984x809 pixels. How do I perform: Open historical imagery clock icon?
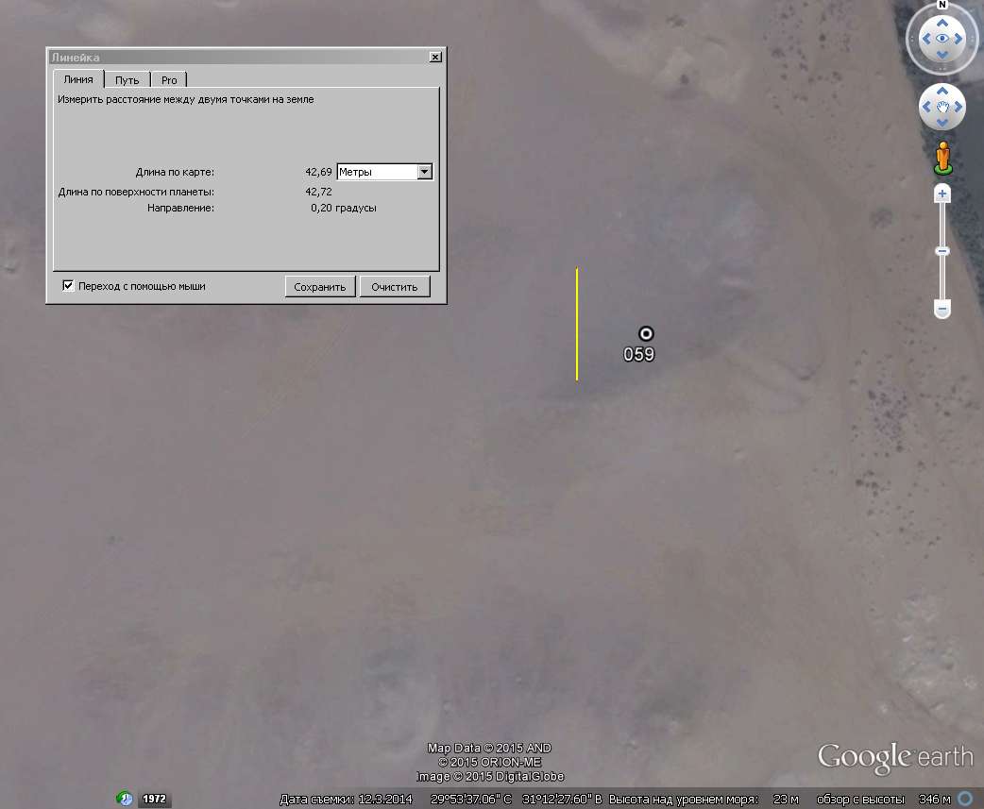point(125,799)
